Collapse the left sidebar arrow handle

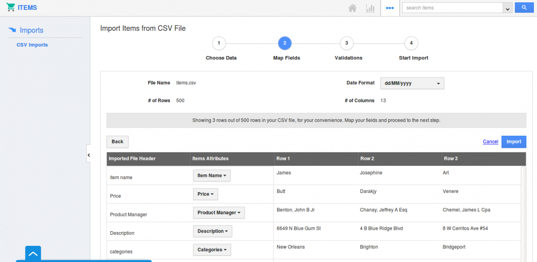[89, 155]
